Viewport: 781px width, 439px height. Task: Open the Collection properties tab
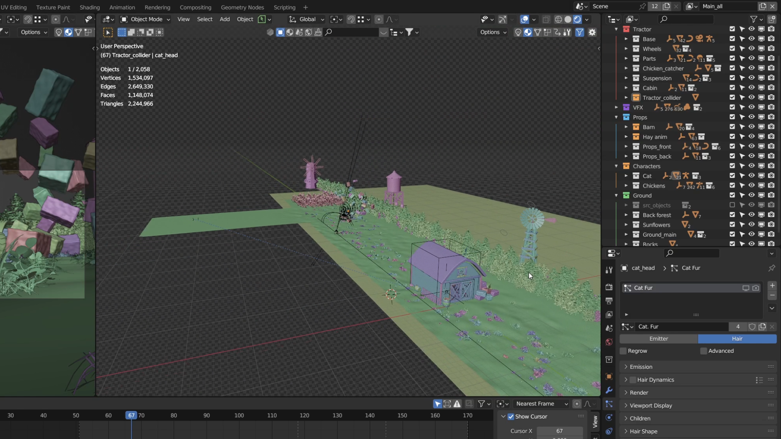(x=609, y=360)
